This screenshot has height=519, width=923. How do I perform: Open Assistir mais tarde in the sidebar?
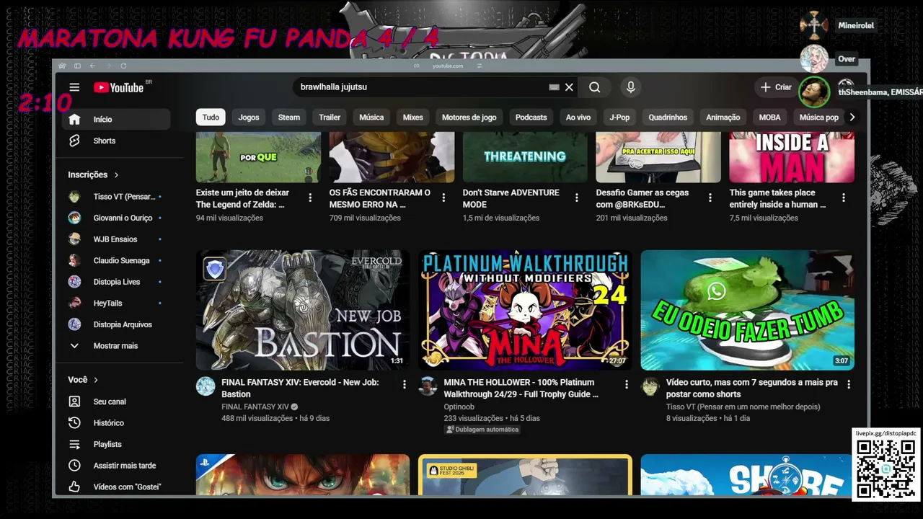(116, 466)
